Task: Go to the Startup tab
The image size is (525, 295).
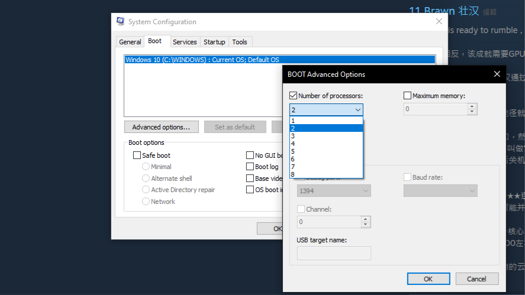Action: pyautogui.click(x=214, y=42)
